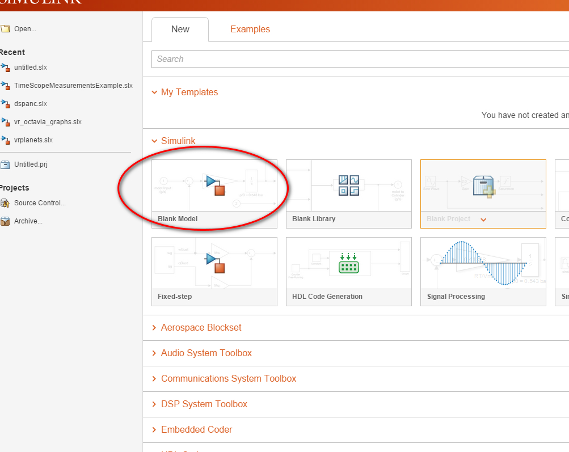
Task: Click the Open... link
Action: tap(25, 29)
